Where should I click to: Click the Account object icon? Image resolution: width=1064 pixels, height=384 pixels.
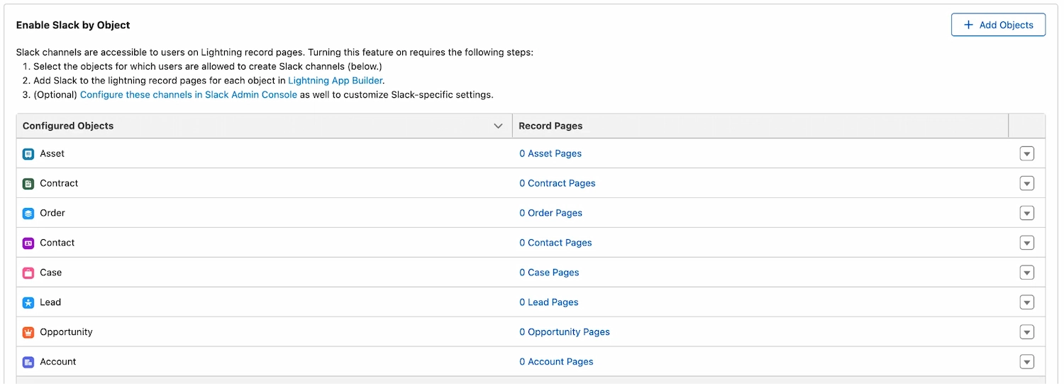coord(28,362)
